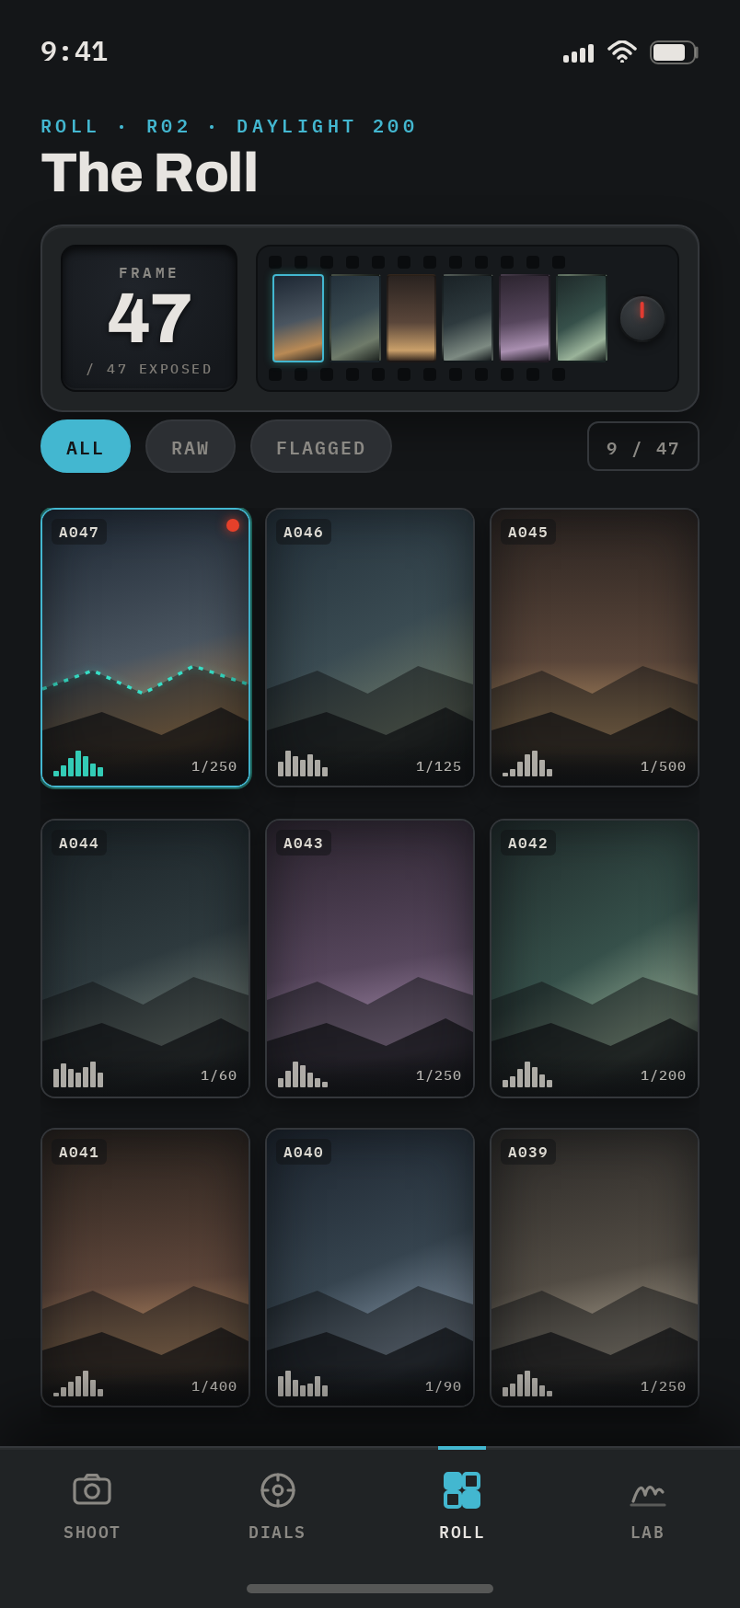
Task: Tap the histogram on frame A047
Action: 78,764
